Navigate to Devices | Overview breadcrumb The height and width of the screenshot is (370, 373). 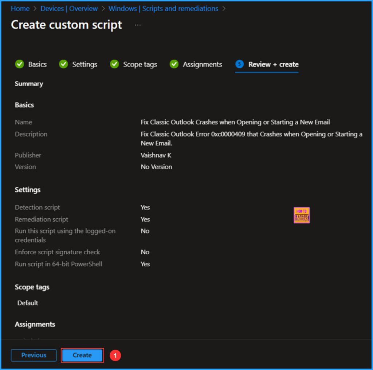[69, 9]
